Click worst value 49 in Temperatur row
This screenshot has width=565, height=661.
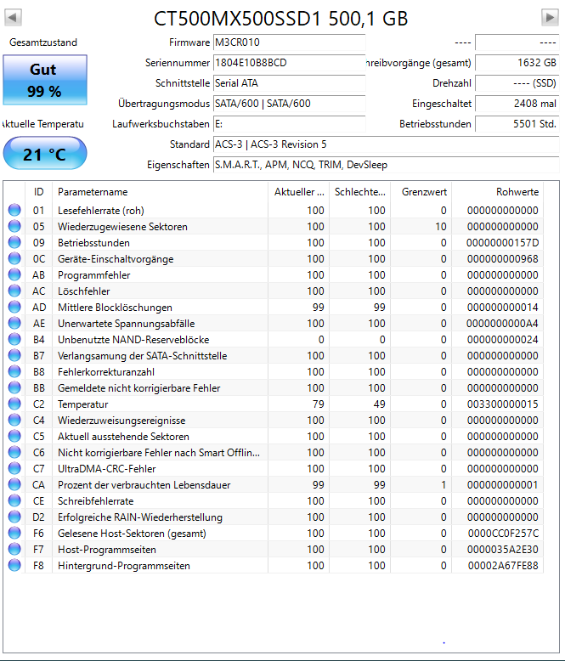coord(380,404)
